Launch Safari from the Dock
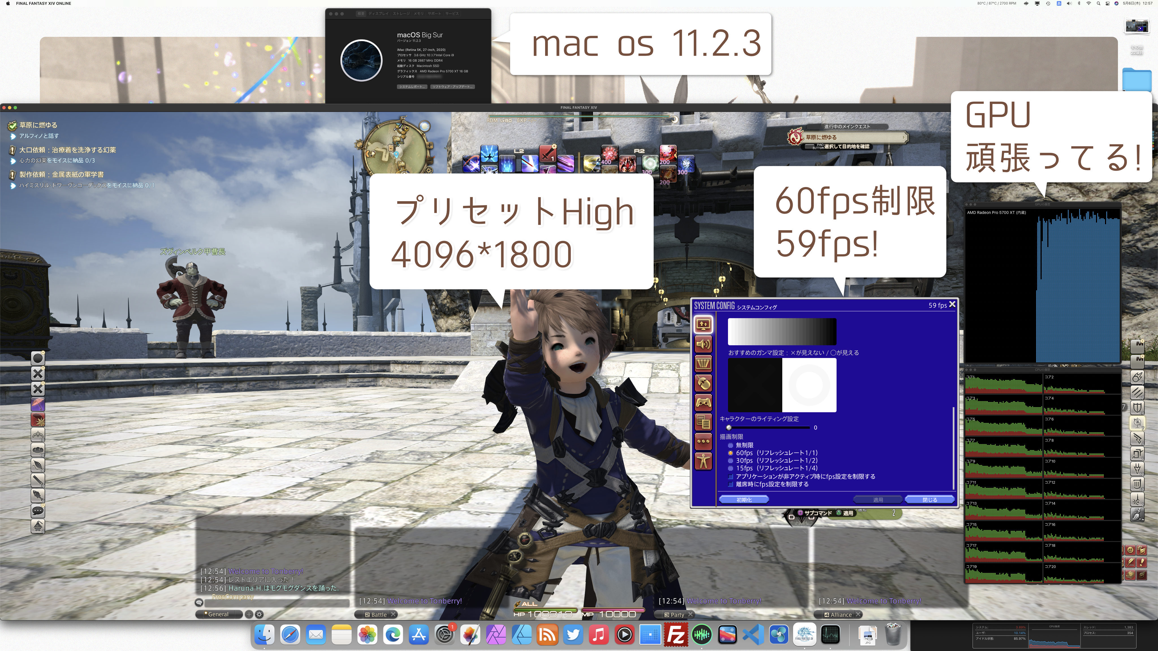Screen dimensions: 1158x651 pyautogui.click(x=290, y=634)
